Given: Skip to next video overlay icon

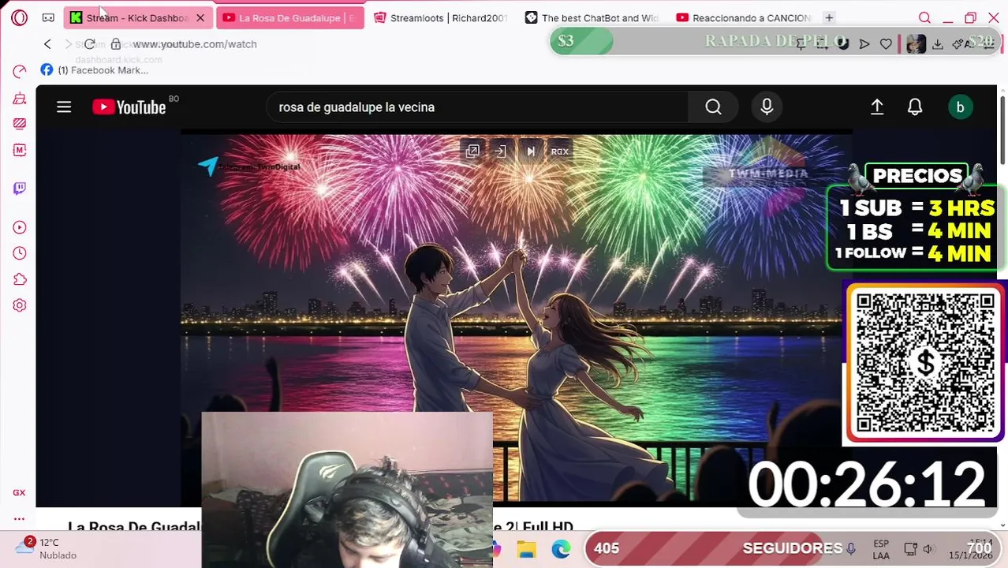Looking at the screenshot, I should tap(530, 151).
